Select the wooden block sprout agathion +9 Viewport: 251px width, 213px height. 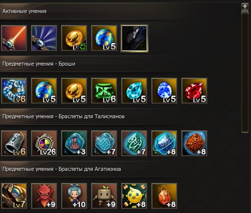[x=104, y=196]
